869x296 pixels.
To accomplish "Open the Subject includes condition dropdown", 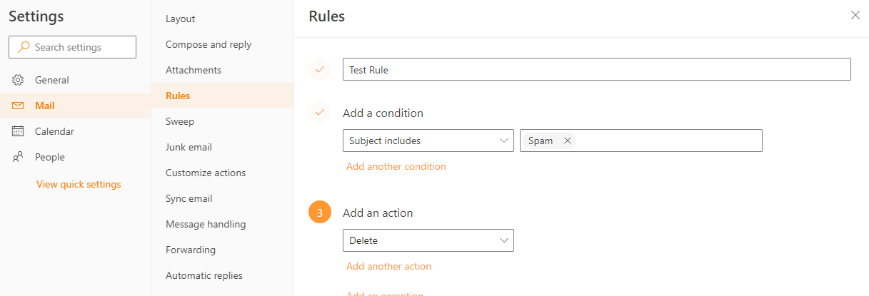I will (428, 141).
